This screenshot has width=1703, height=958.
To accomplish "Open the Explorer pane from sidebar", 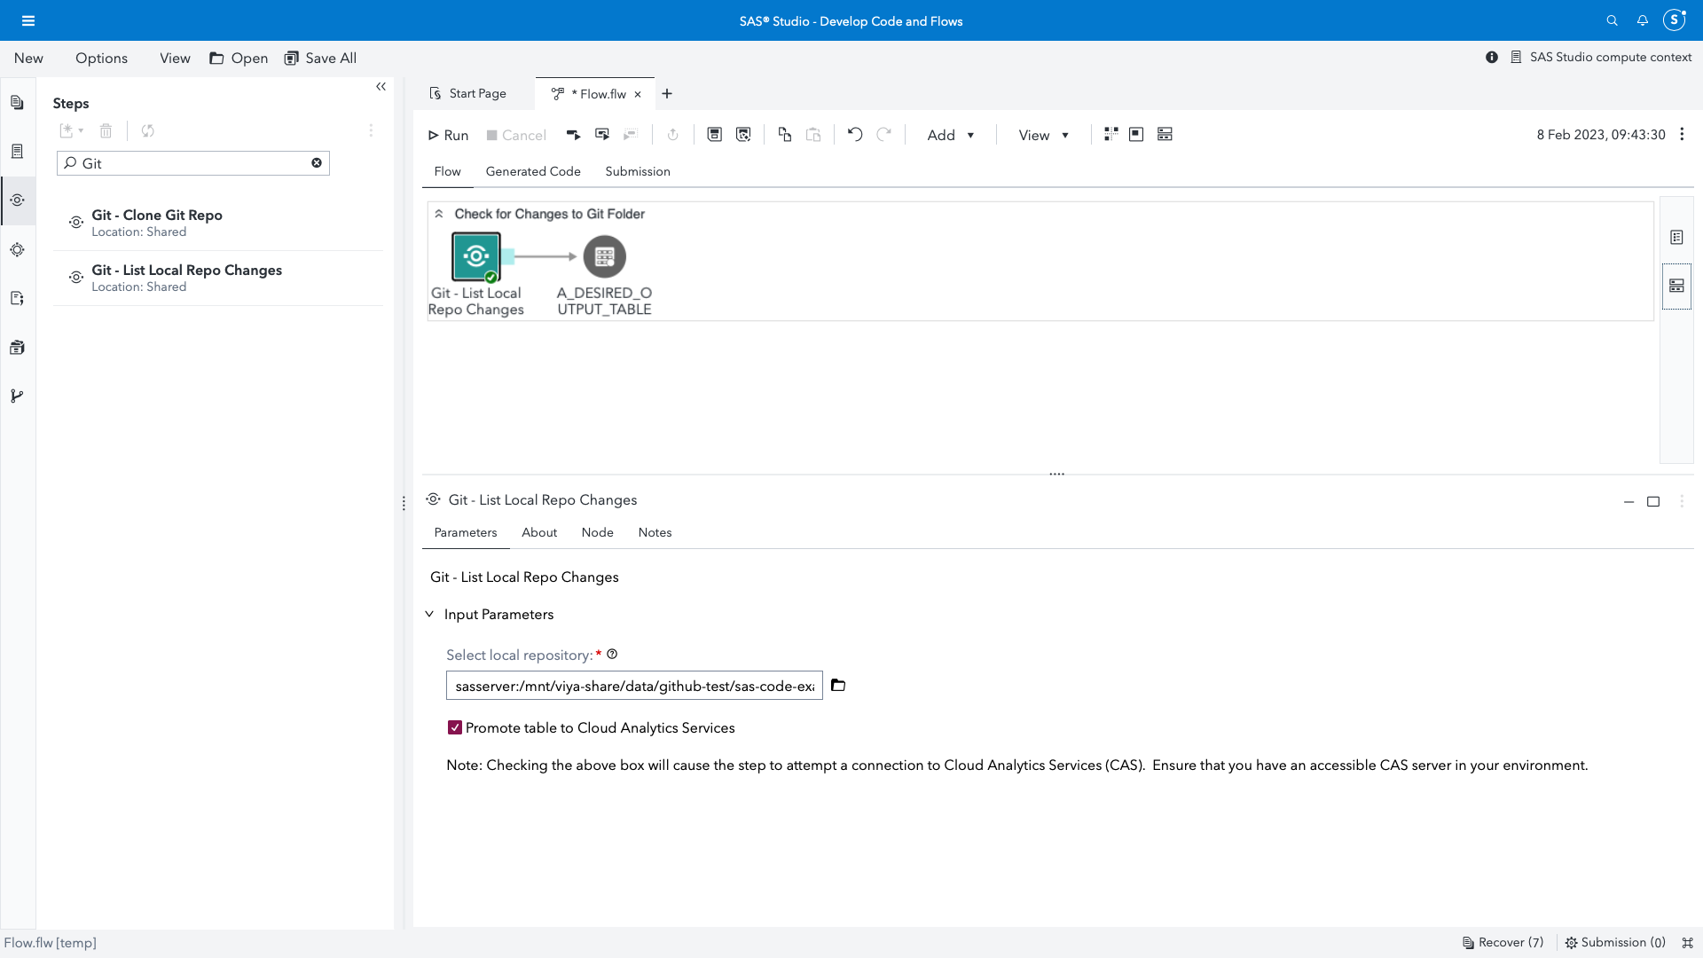I will [x=18, y=103].
